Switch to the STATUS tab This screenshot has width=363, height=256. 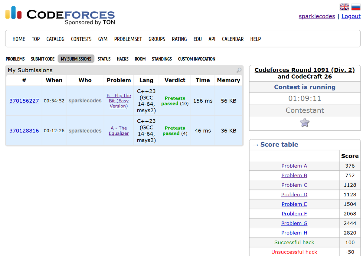[104, 59]
